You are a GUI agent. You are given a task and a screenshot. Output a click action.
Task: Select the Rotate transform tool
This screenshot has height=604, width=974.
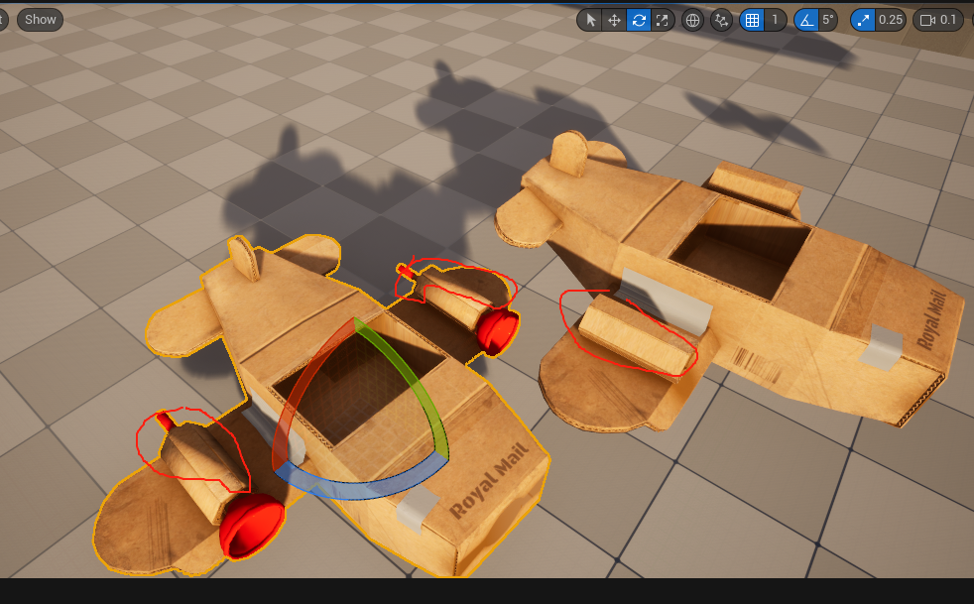[x=638, y=20]
